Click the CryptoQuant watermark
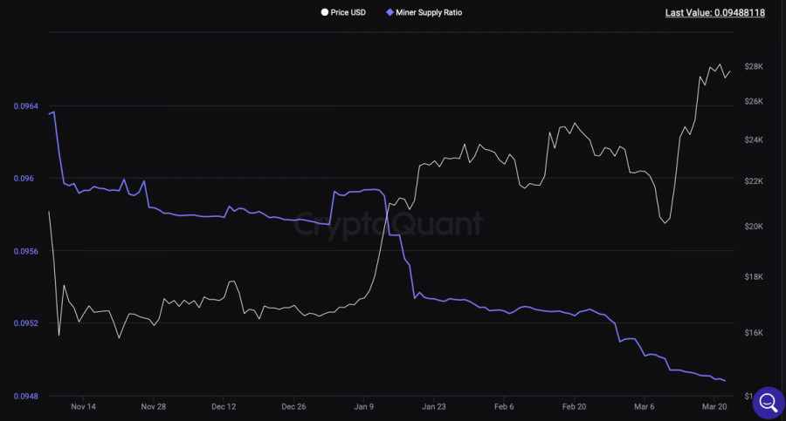The height and width of the screenshot is (421, 786). click(x=387, y=224)
